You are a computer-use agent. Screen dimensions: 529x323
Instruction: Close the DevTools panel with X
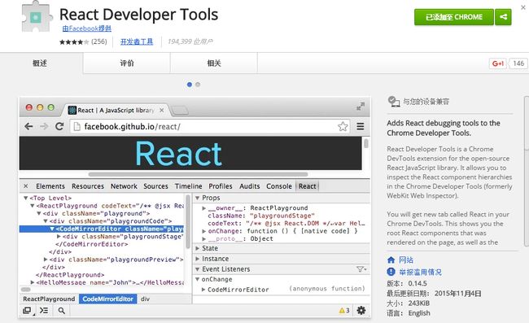point(26,186)
